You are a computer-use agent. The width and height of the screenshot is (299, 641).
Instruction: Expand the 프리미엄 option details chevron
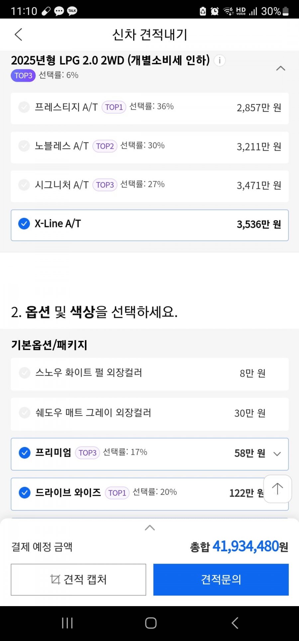(x=277, y=454)
